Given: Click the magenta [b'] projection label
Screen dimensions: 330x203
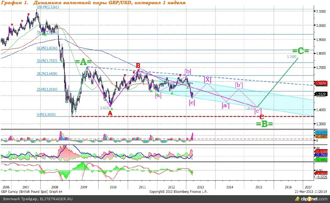Looking at the screenshot, I should (238, 85).
